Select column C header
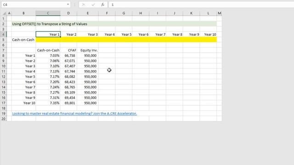294x165 pixels. tap(48, 13)
